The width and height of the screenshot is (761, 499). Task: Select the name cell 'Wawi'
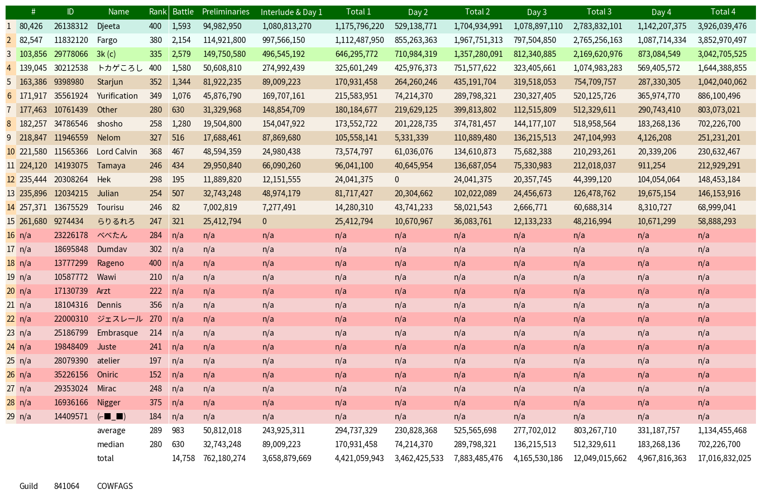(x=107, y=277)
